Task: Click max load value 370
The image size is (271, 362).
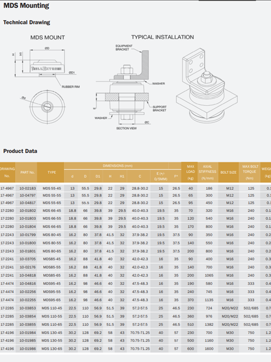Action: coord(191,300)
